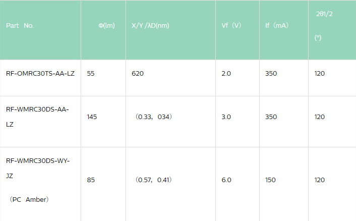Viewport: 356px width, 221px height.
Task: Click part number RF-OMRC30TS-AA-LZ
Action: click(x=40, y=74)
